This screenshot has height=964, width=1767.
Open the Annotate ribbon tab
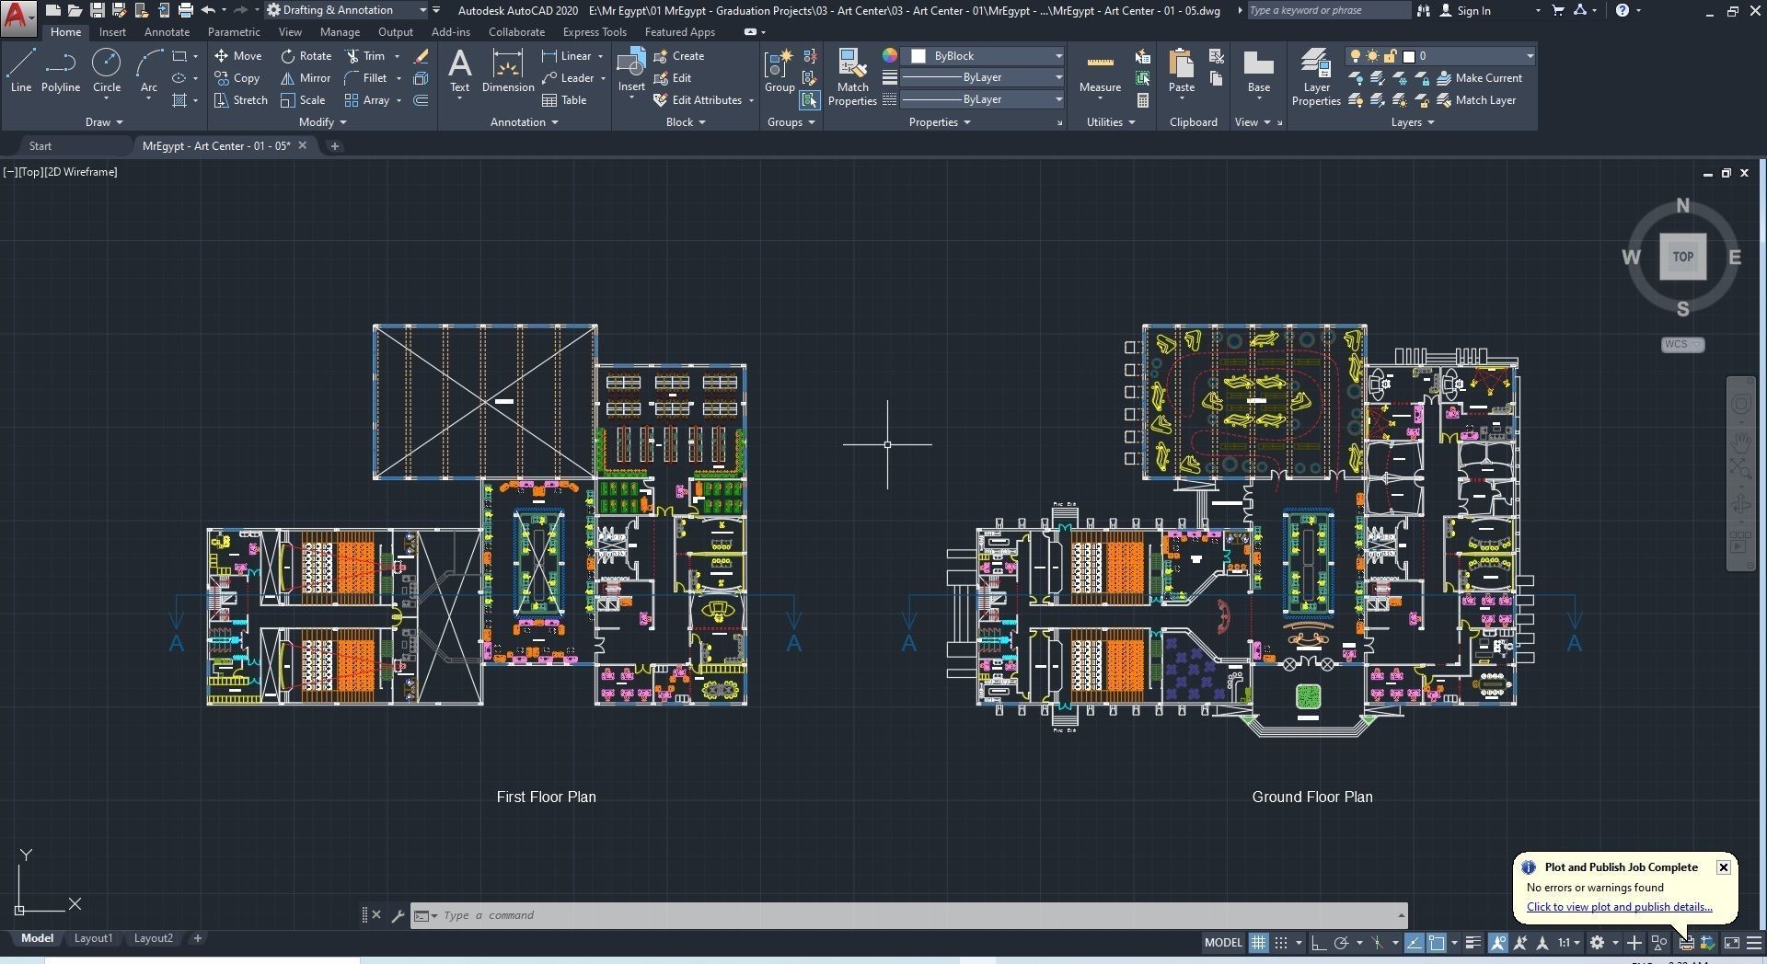click(167, 32)
